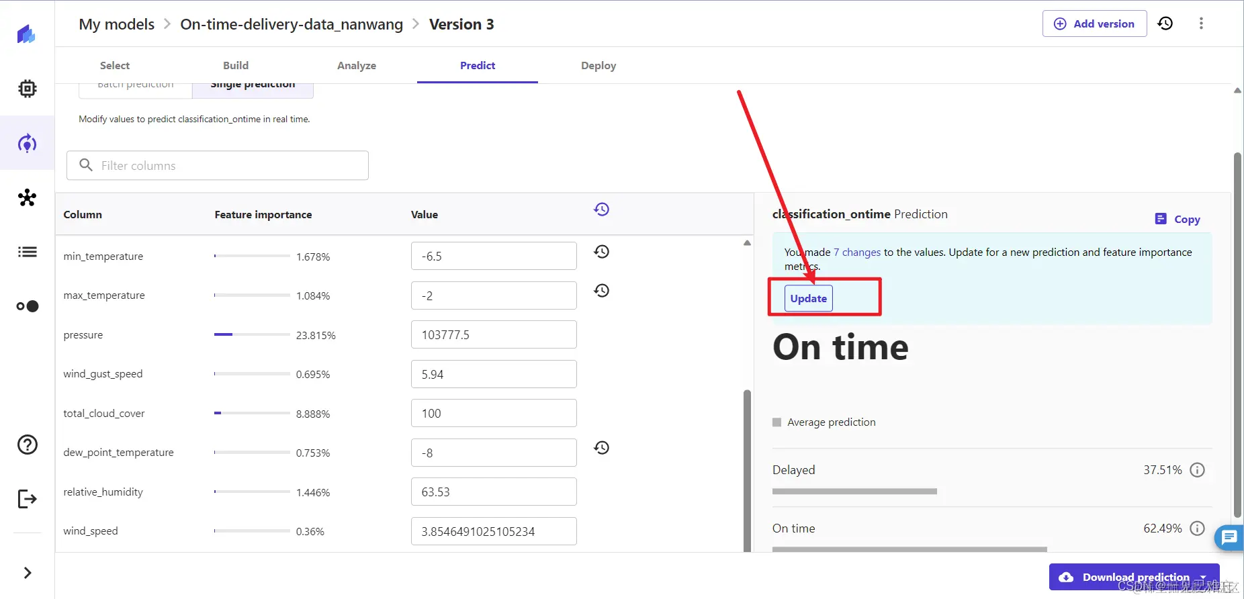Switch to the Deploy tab
The width and height of the screenshot is (1244, 599).
coord(598,65)
